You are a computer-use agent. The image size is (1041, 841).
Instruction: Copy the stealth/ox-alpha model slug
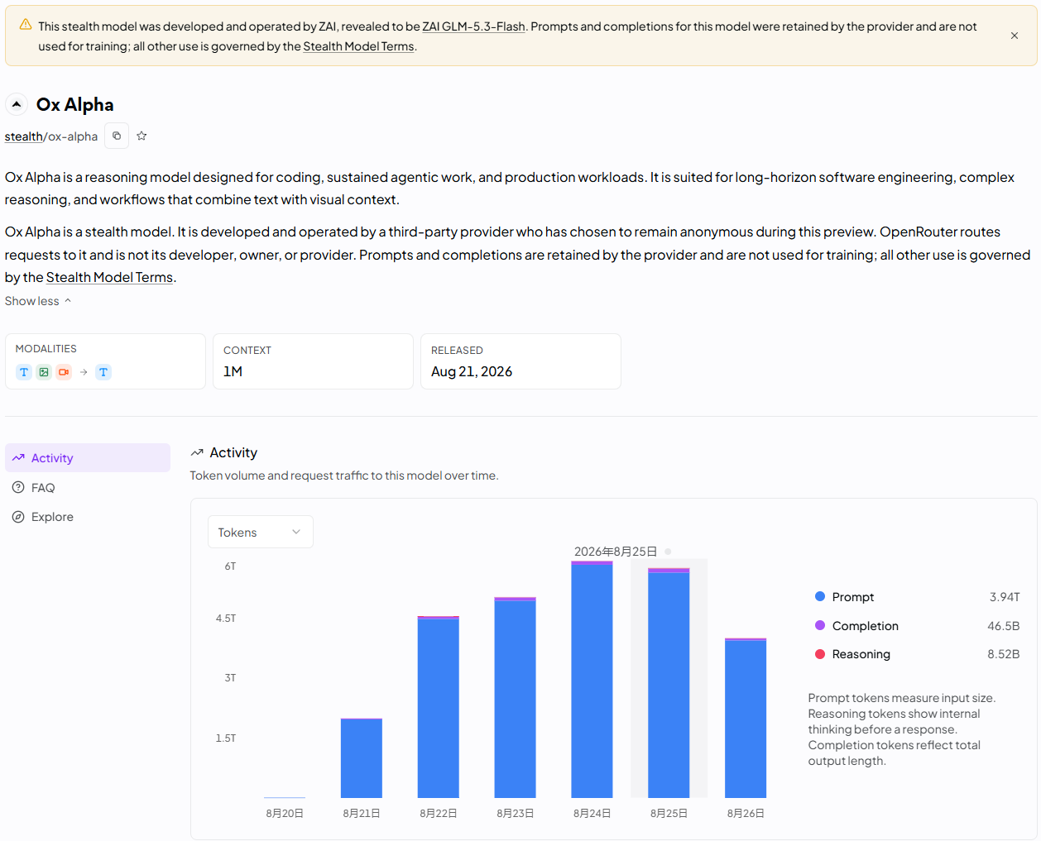(117, 136)
